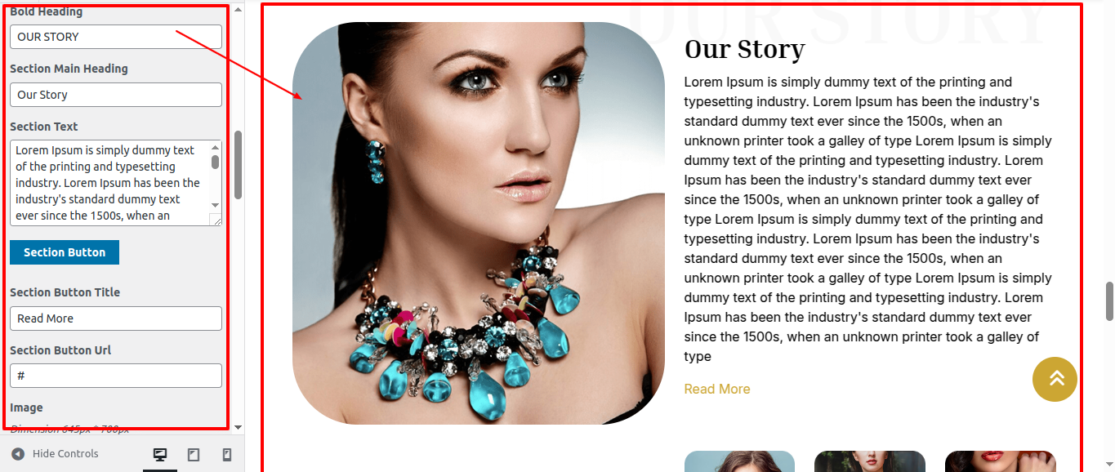Viewport: 1115px width, 472px height.
Task: Click the customizer panel scroll down arrow
Action: pyautogui.click(x=238, y=427)
